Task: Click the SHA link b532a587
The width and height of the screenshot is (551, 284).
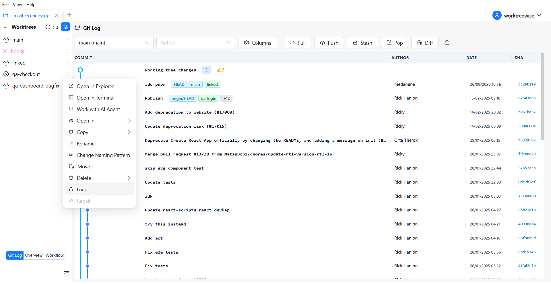Action: click(527, 140)
